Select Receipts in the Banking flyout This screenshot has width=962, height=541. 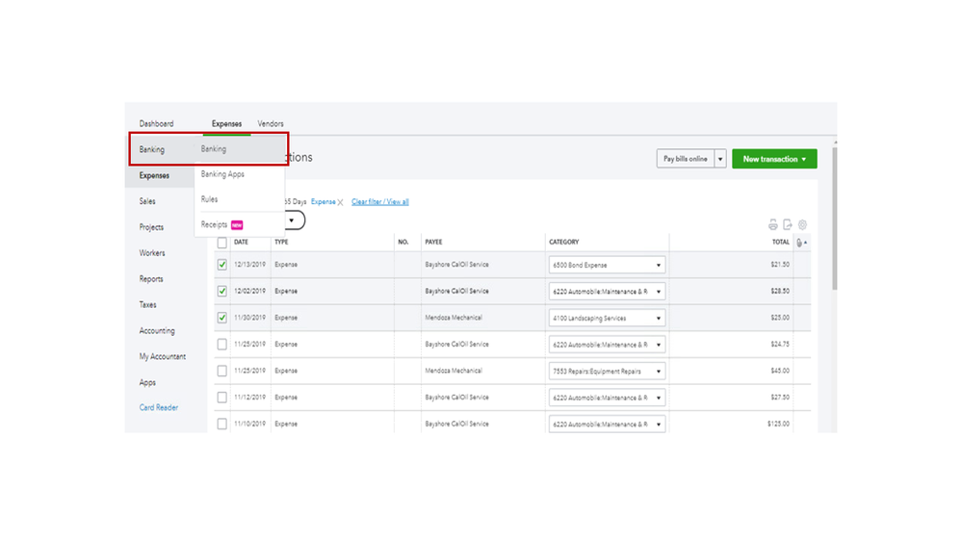[214, 224]
